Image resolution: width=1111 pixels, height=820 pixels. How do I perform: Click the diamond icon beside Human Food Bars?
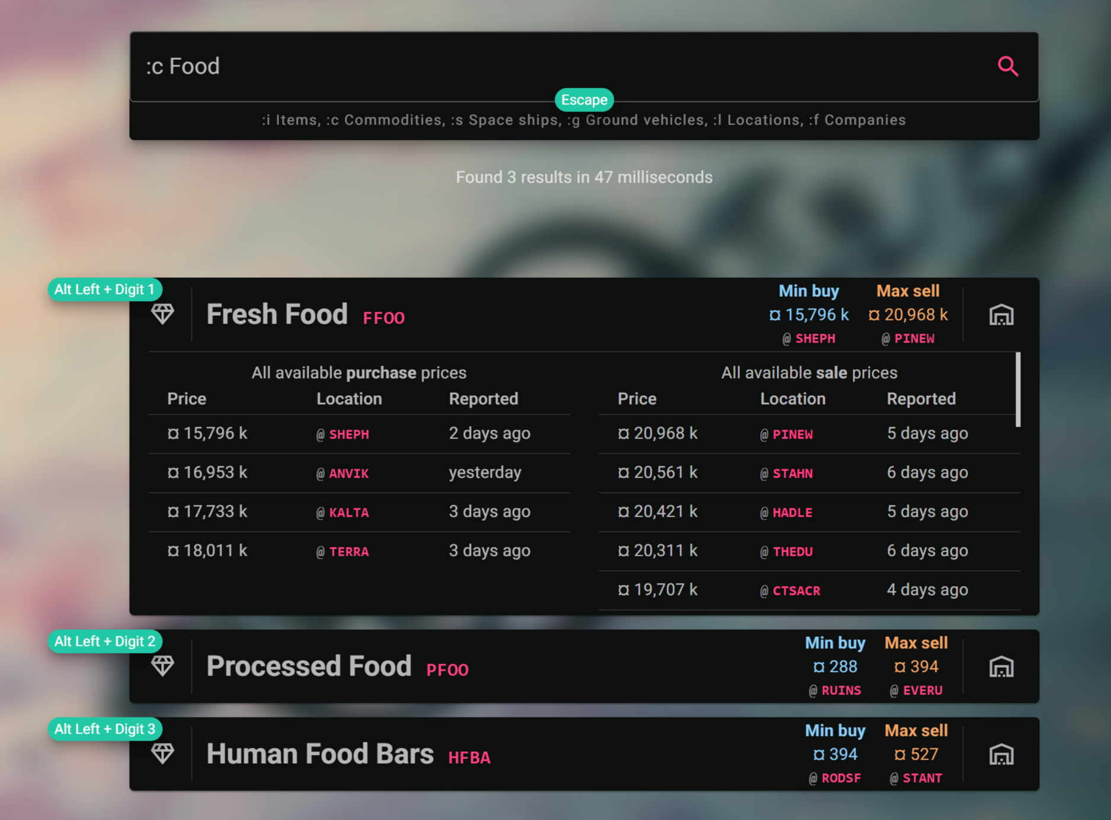tap(162, 754)
